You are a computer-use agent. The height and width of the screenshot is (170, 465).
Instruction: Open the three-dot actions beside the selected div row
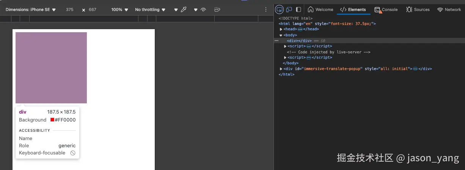pyautogui.click(x=276, y=41)
